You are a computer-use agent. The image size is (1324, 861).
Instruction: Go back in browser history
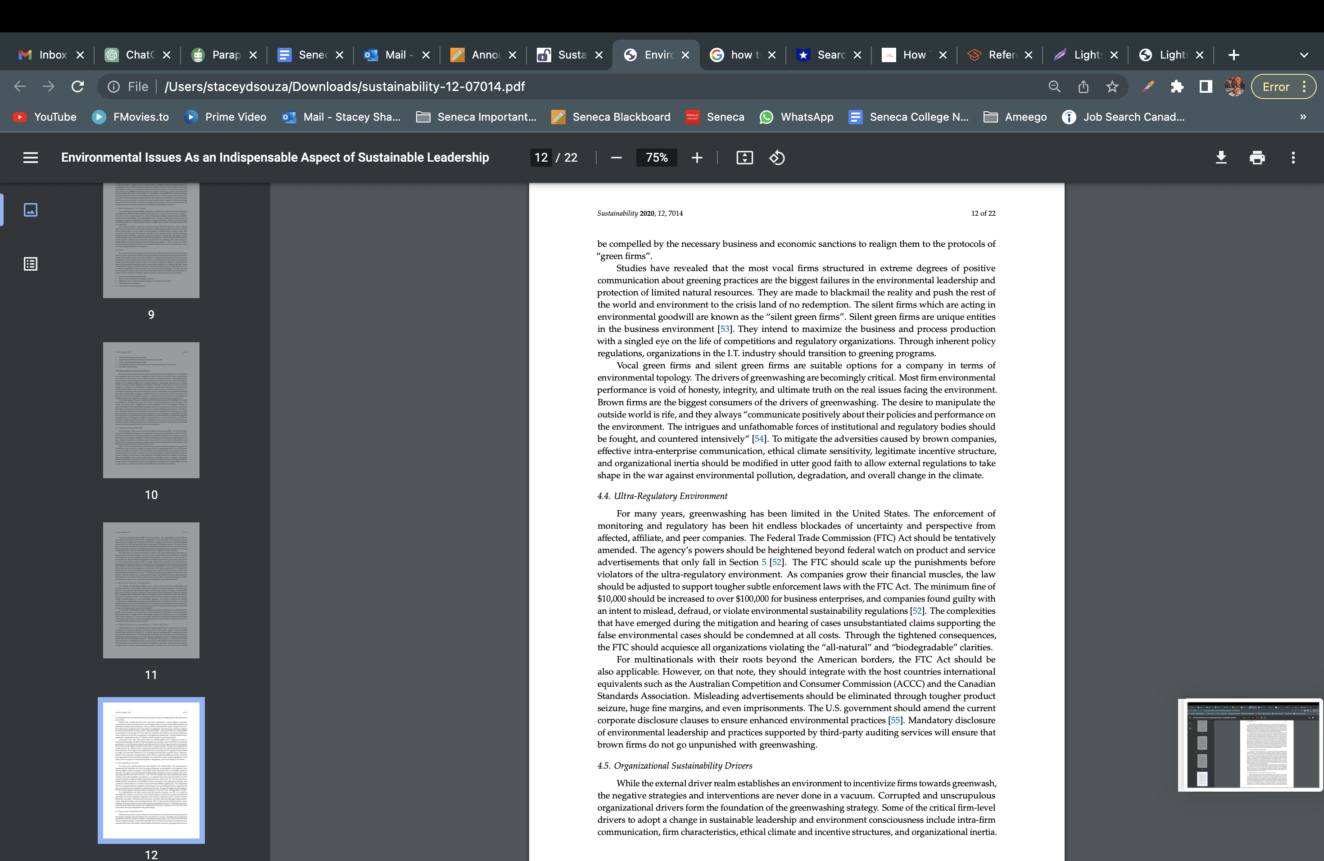tap(20, 87)
